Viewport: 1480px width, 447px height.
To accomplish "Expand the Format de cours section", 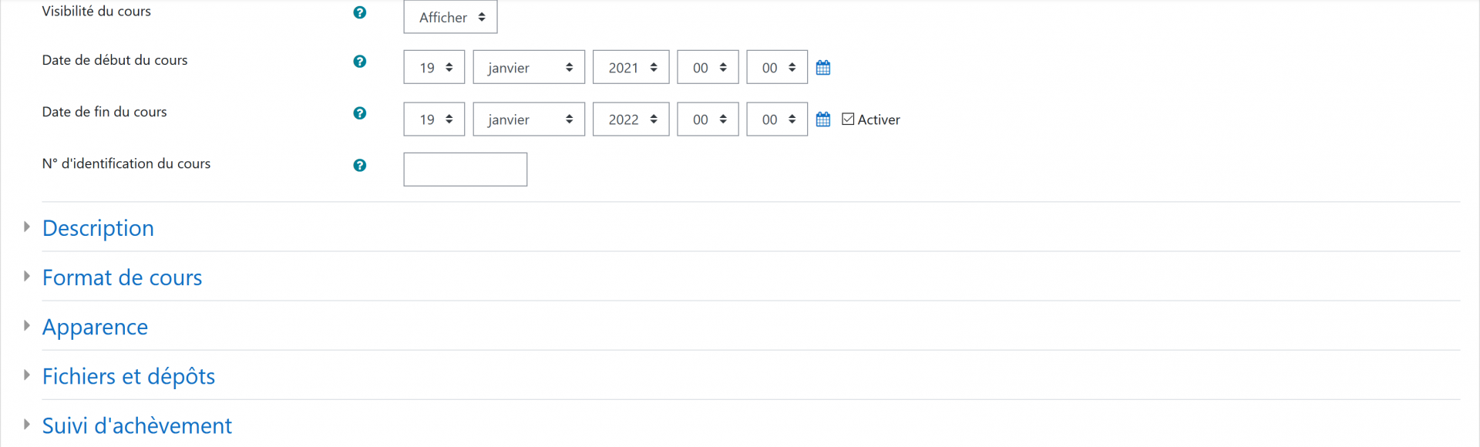I will (122, 277).
